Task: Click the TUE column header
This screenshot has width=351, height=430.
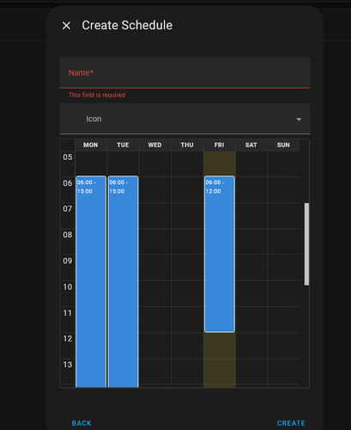Action: click(123, 145)
